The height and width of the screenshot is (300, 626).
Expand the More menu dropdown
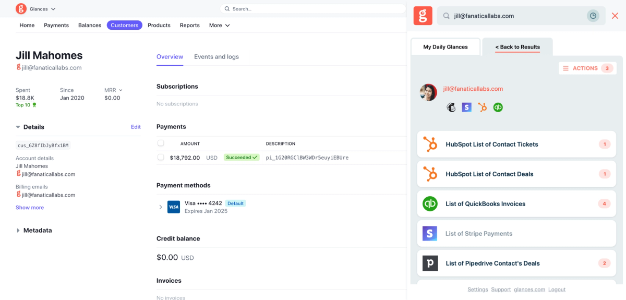pyautogui.click(x=220, y=25)
